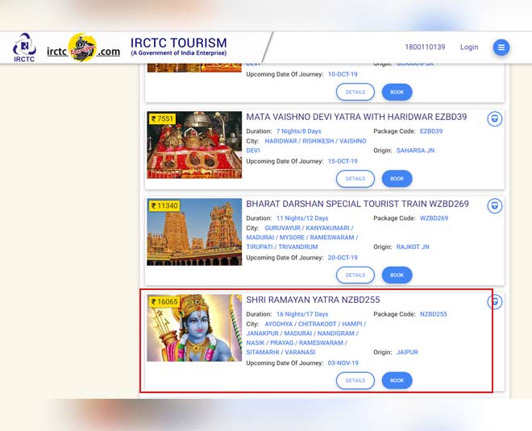Click the IRCTC emblem logo
The width and height of the screenshot is (532, 431).
tap(24, 48)
